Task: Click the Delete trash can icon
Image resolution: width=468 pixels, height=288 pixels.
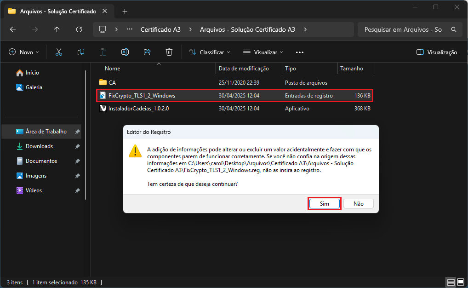Action: click(x=169, y=52)
